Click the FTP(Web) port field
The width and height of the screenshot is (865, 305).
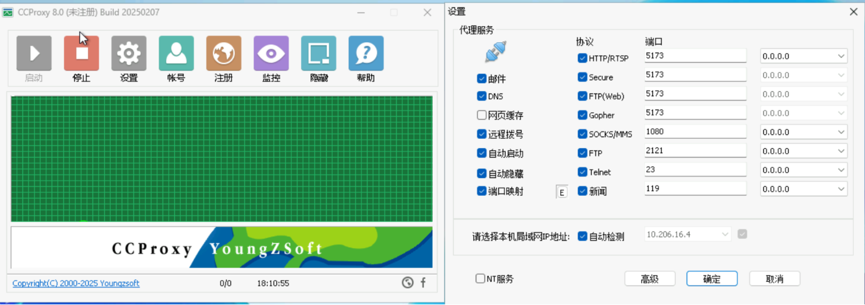click(695, 94)
